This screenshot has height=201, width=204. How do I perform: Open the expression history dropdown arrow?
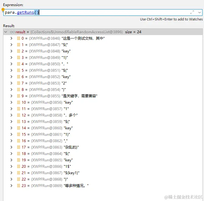click(199, 13)
